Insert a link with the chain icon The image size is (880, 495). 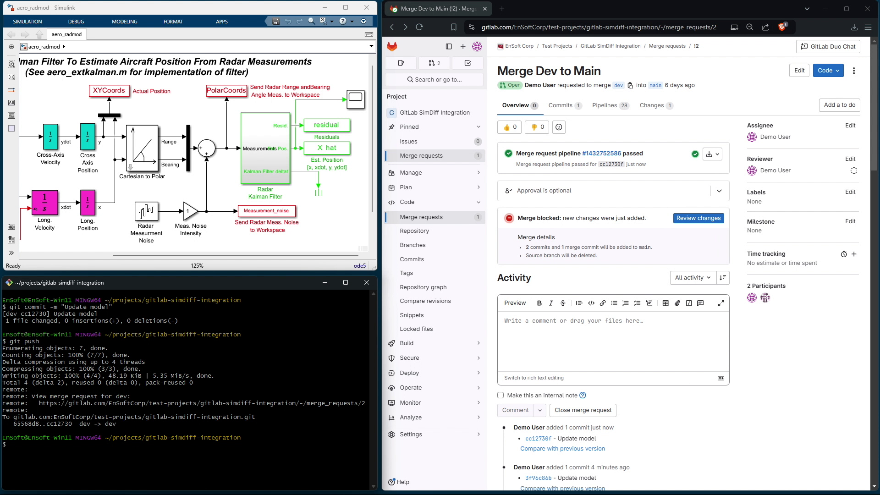coord(603,303)
